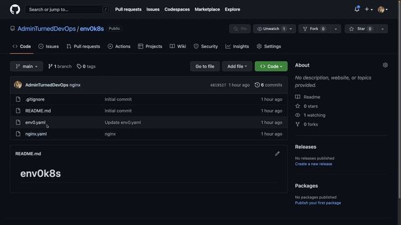The image size is (401, 225).
Task: Click Create a new release
Action: coord(313,164)
